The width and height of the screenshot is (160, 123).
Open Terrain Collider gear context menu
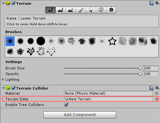(157, 88)
